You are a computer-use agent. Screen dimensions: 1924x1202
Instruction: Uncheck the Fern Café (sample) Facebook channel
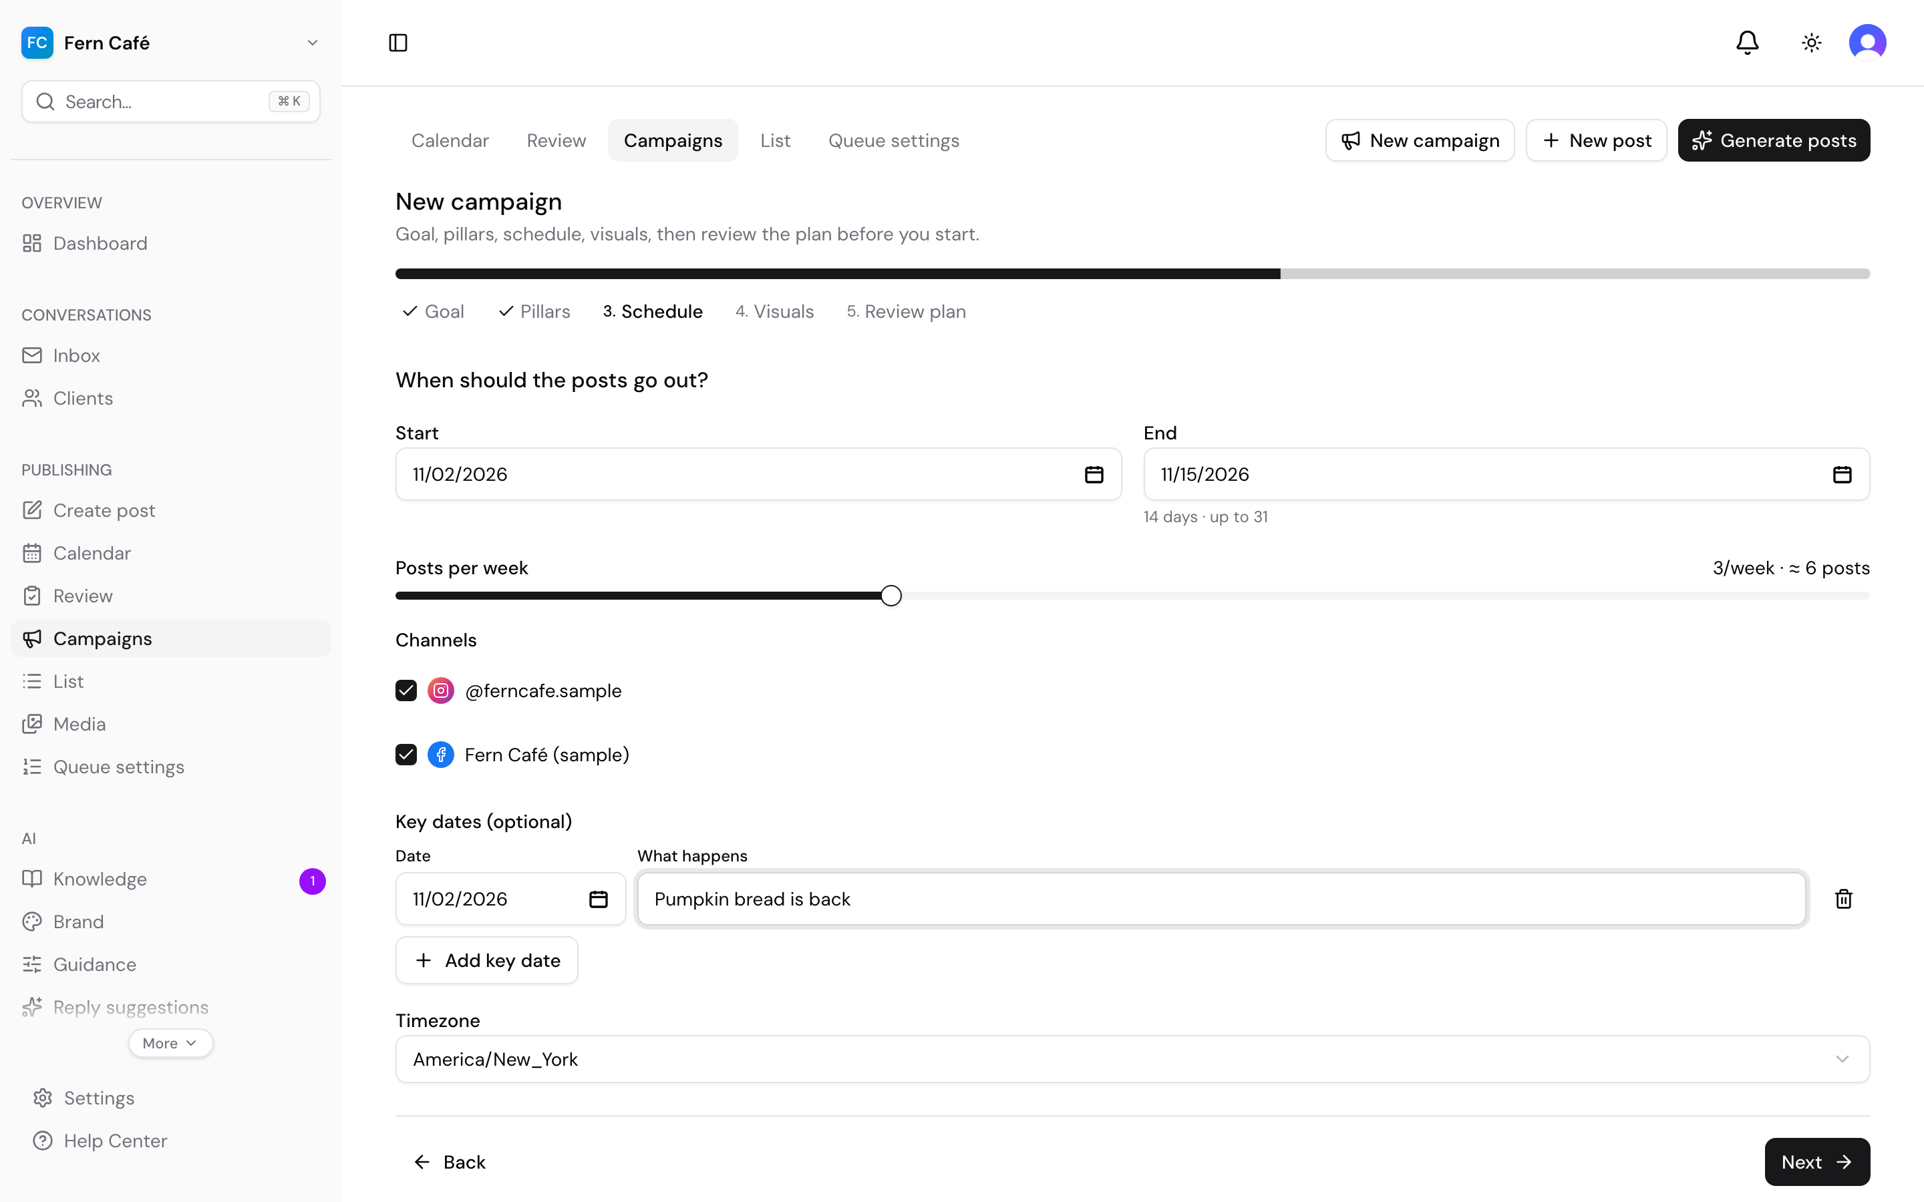(x=406, y=755)
